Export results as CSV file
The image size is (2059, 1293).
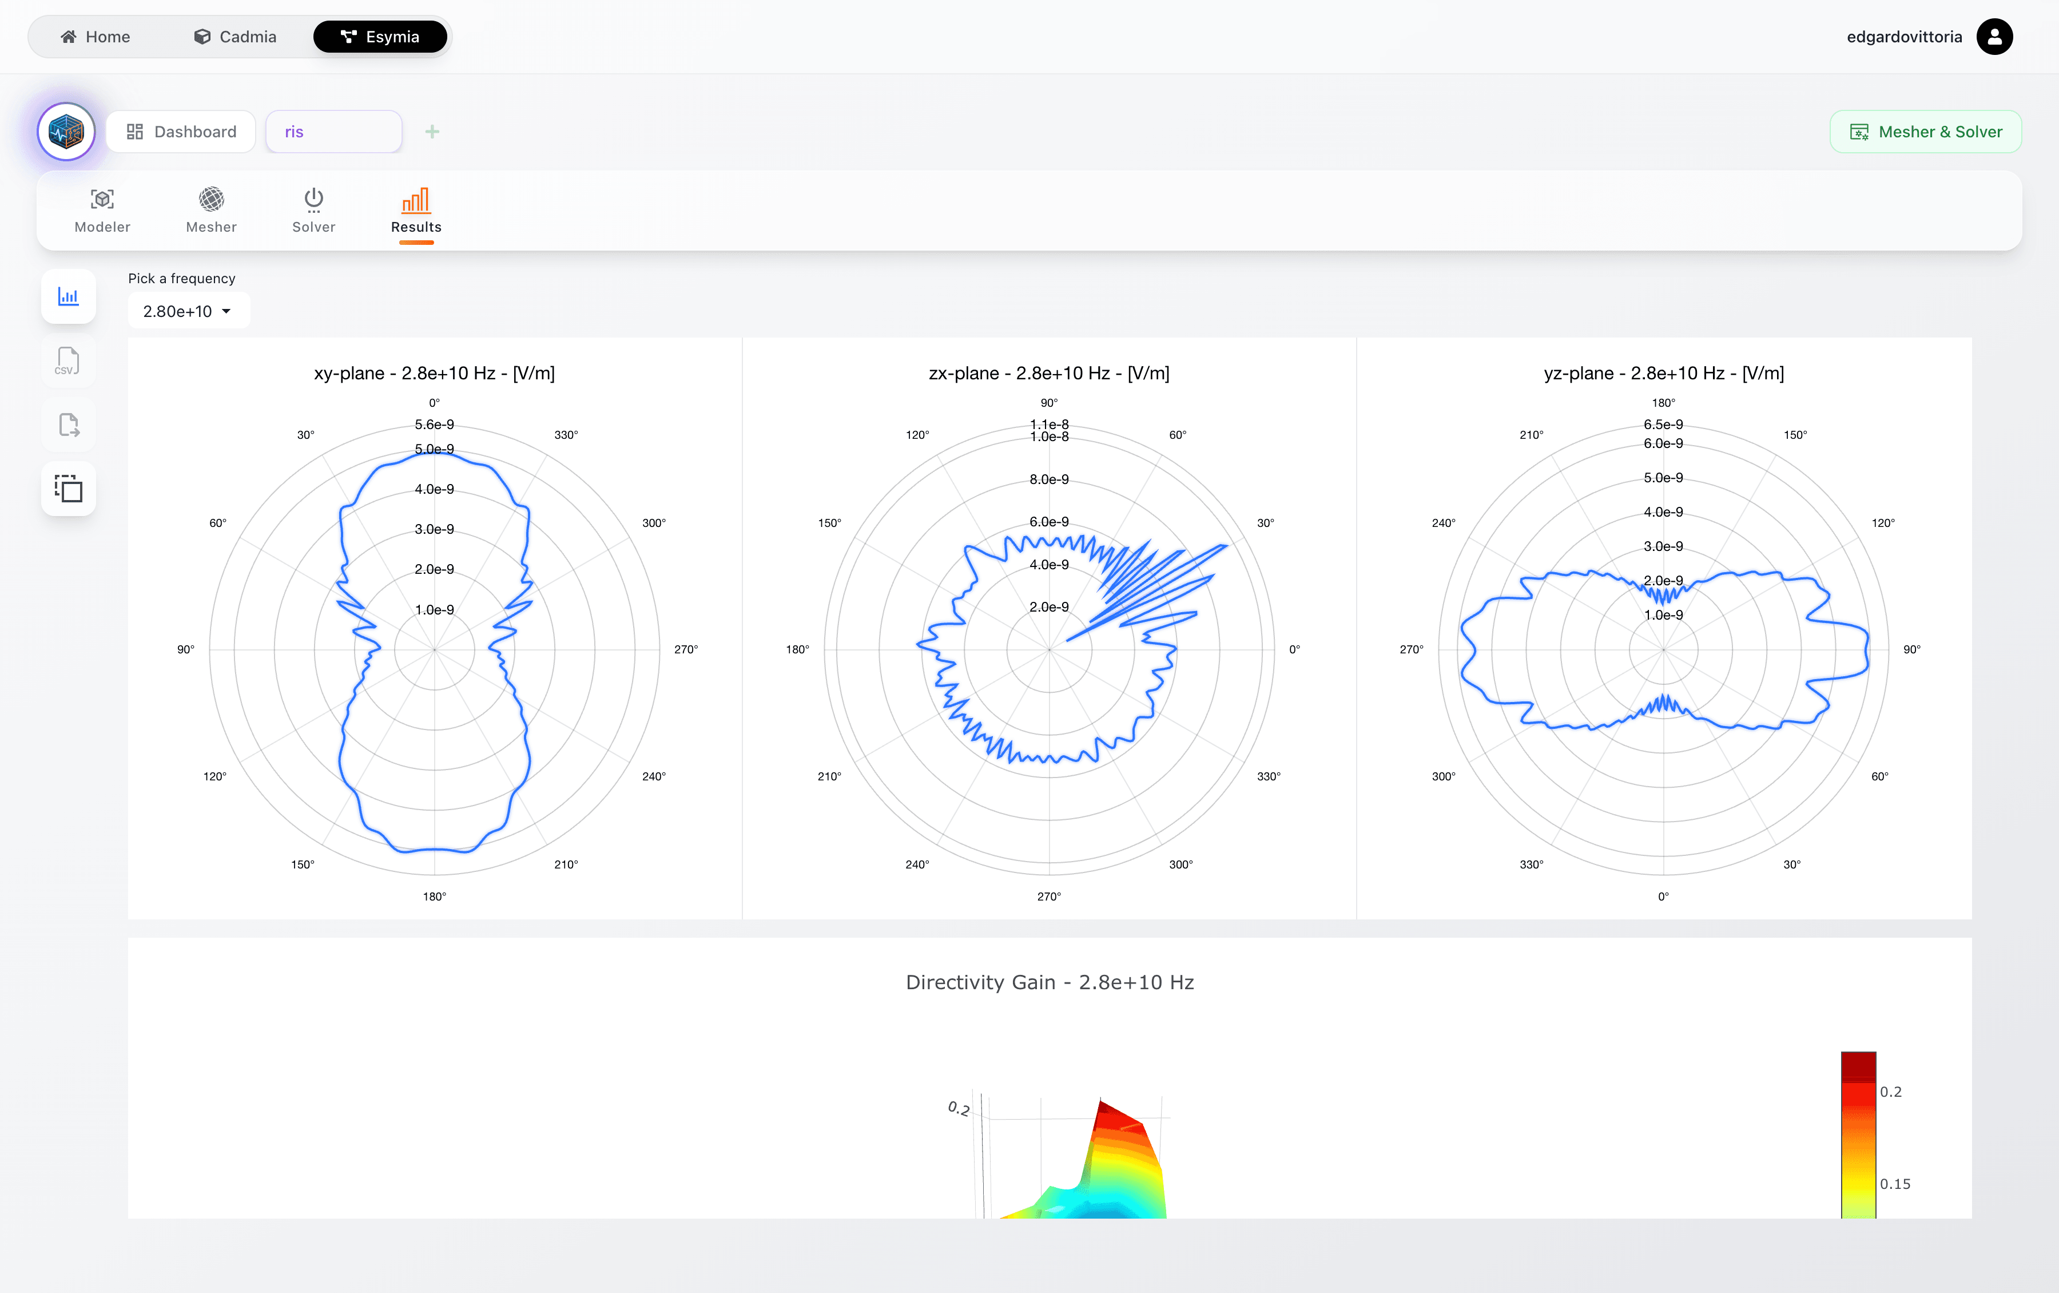click(67, 360)
